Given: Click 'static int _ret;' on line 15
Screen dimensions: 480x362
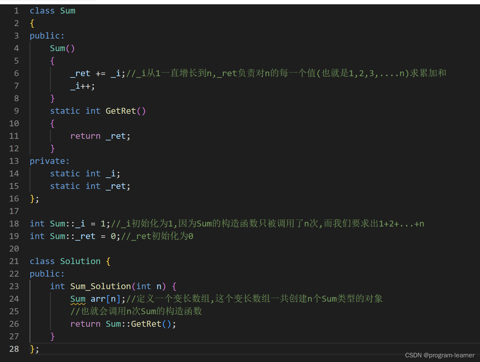Looking at the screenshot, I should click(x=90, y=186).
